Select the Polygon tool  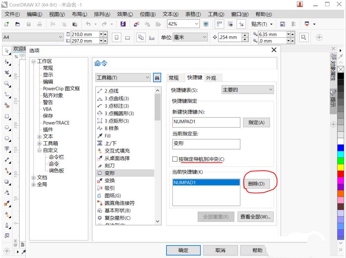click(7, 138)
